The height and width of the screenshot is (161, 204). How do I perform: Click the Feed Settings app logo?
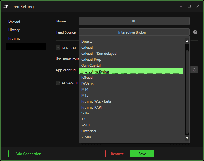[6, 6]
